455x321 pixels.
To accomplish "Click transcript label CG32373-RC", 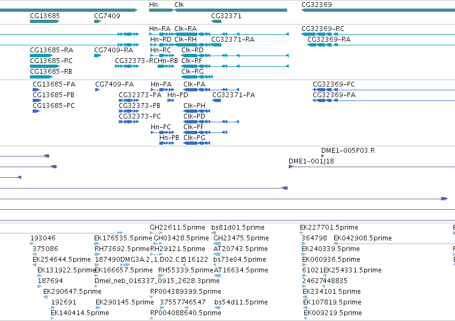I will click(x=136, y=60).
